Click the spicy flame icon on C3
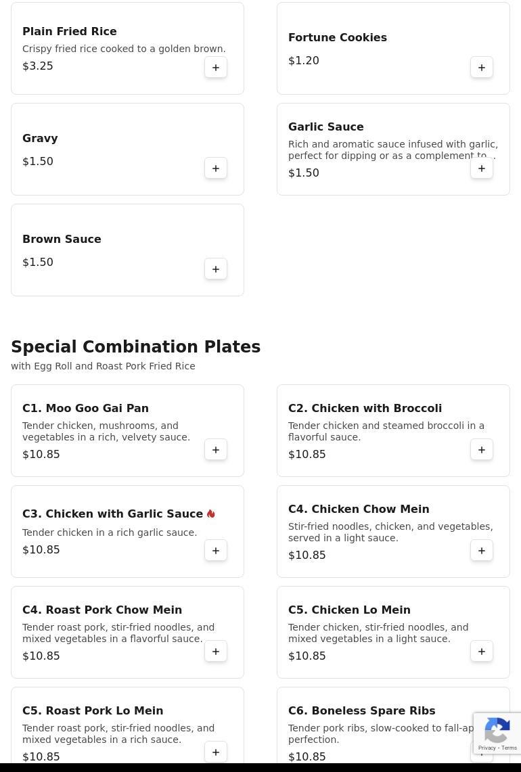 point(211,514)
